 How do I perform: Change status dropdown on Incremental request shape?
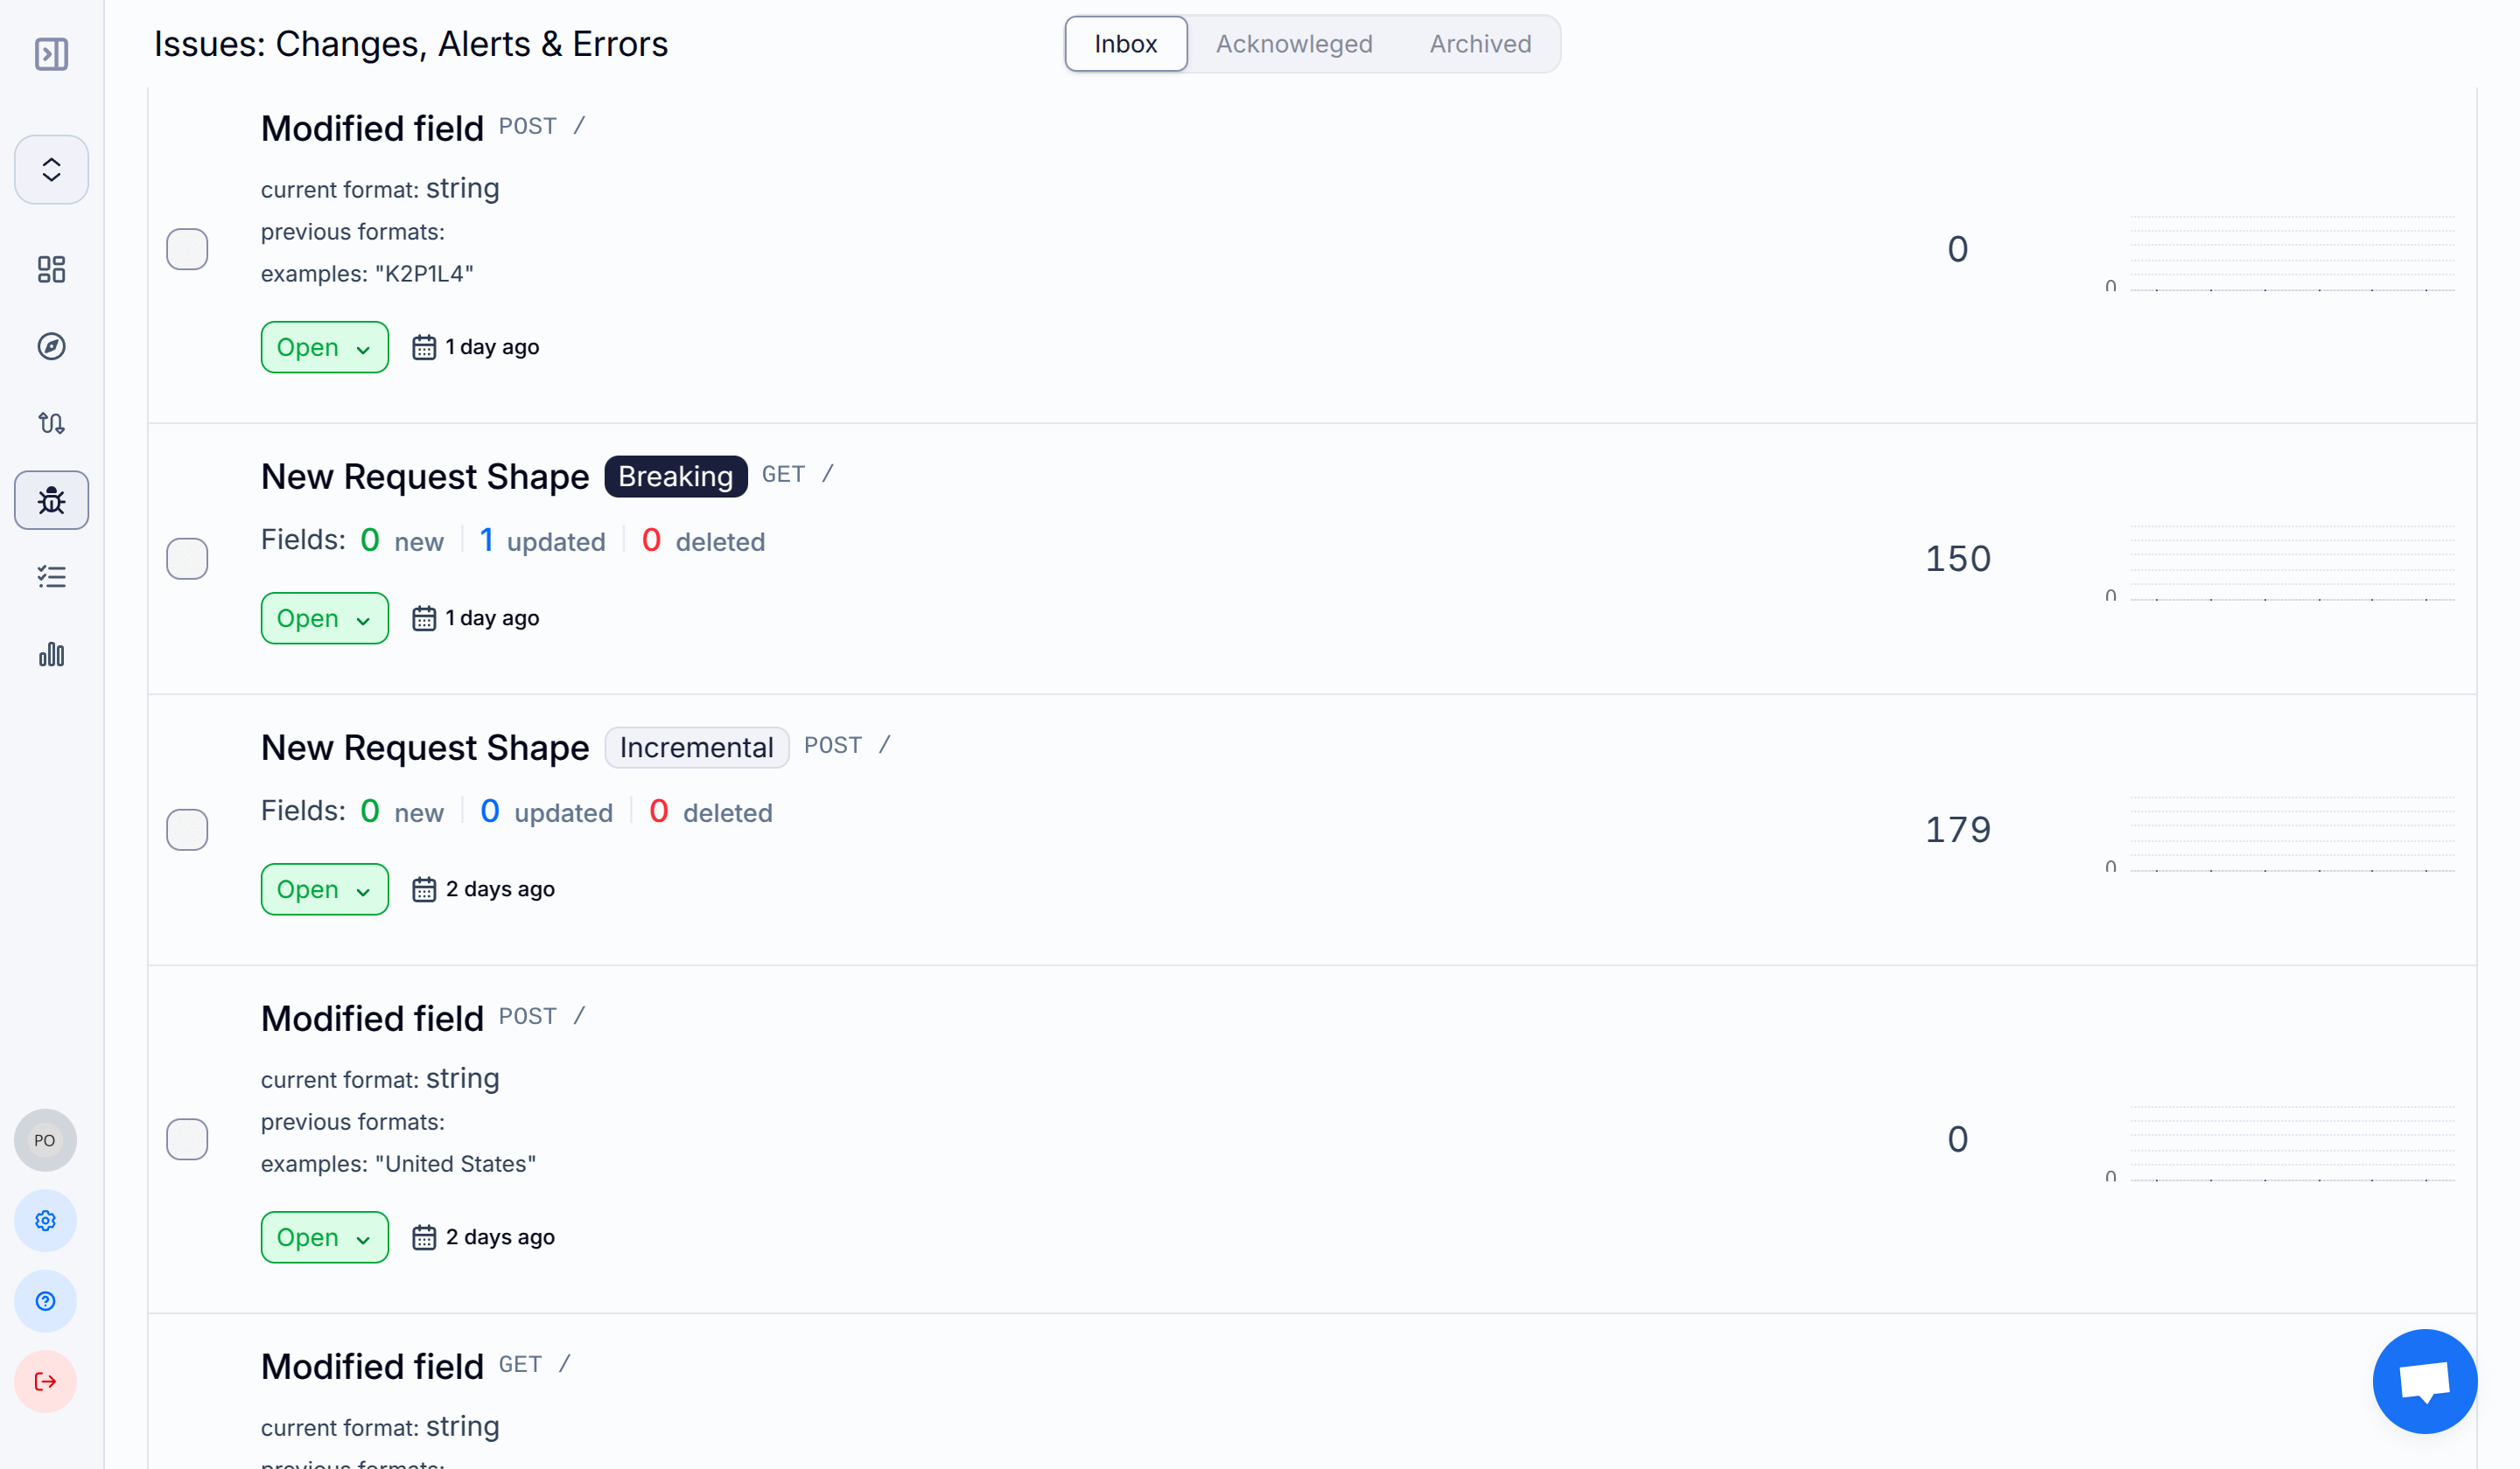pyautogui.click(x=324, y=888)
